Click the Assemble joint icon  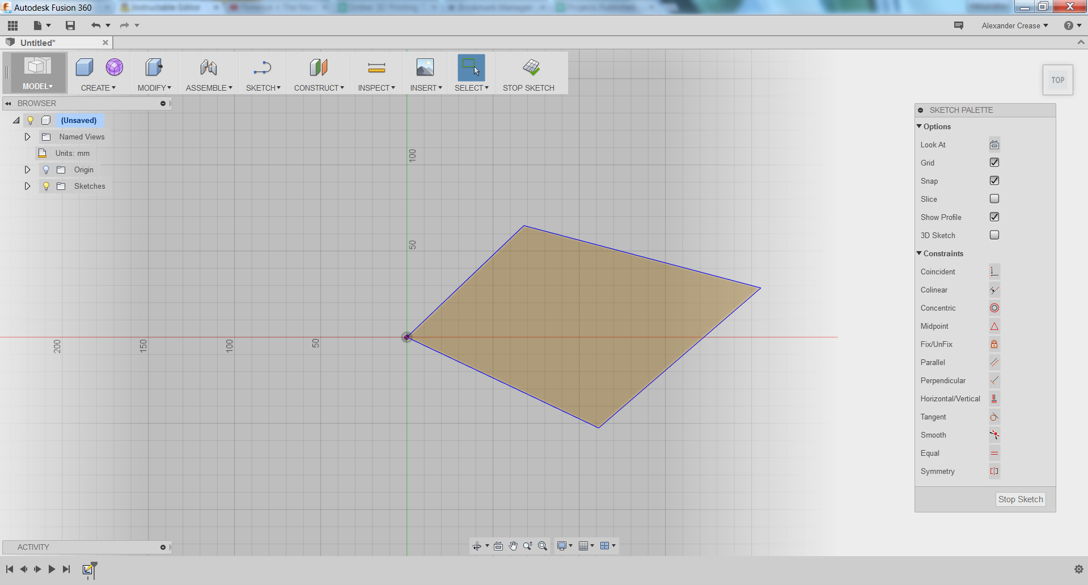(x=209, y=67)
